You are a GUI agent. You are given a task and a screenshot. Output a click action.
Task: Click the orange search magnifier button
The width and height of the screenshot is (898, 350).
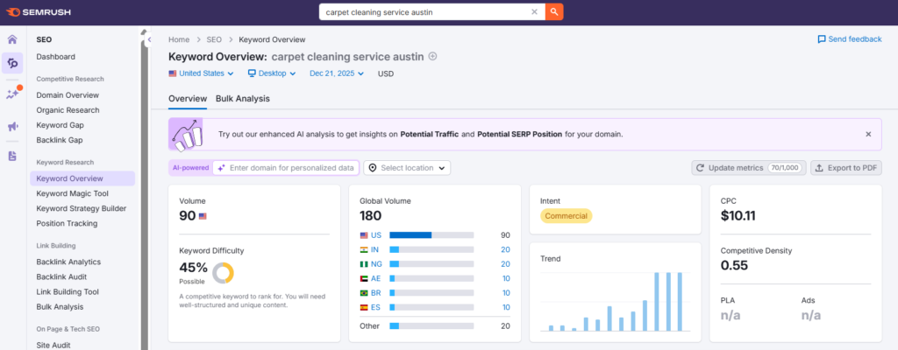[554, 12]
